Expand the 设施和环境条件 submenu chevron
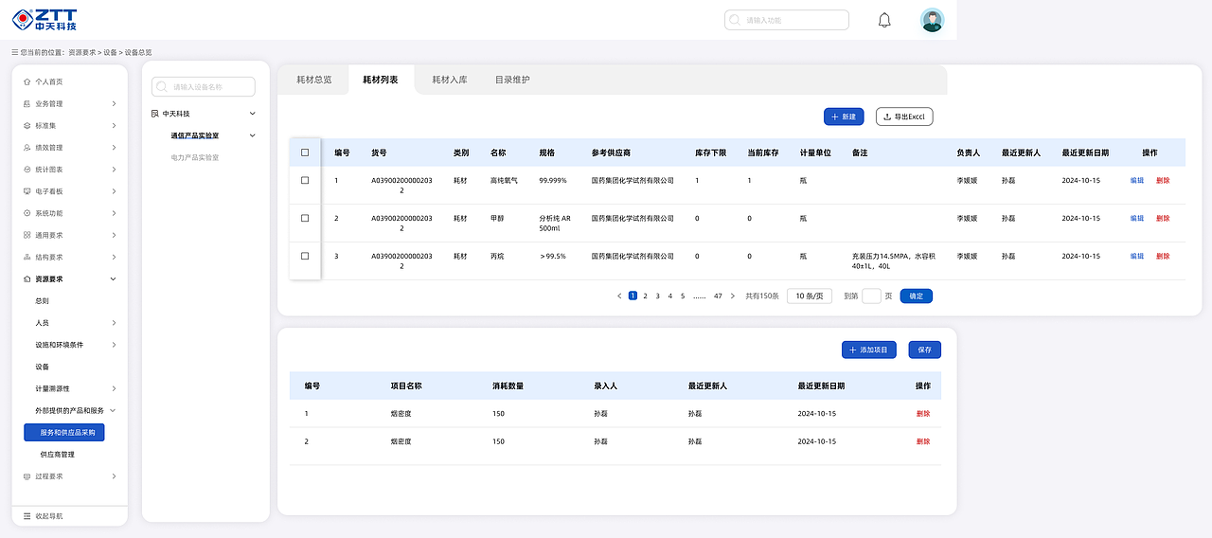1212x538 pixels. (114, 345)
